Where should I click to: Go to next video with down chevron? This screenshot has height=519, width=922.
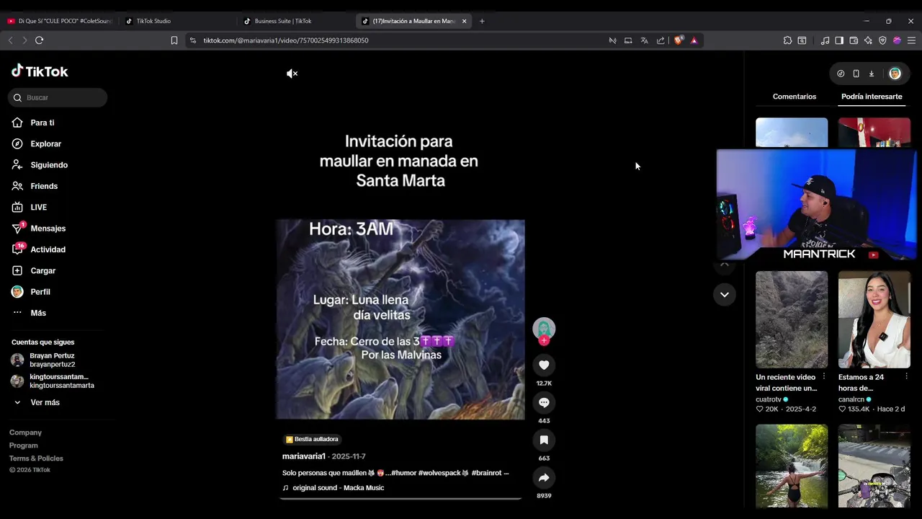[x=725, y=294]
